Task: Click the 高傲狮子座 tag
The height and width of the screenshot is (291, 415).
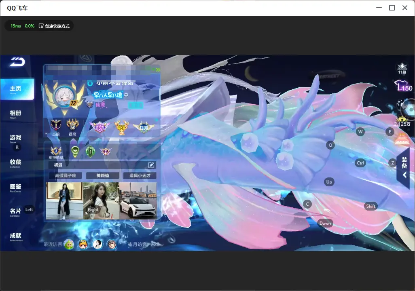Action: pyautogui.click(x=66, y=175)
